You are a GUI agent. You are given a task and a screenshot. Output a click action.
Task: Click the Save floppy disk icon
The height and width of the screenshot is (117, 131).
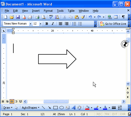(x=18, y=17)
